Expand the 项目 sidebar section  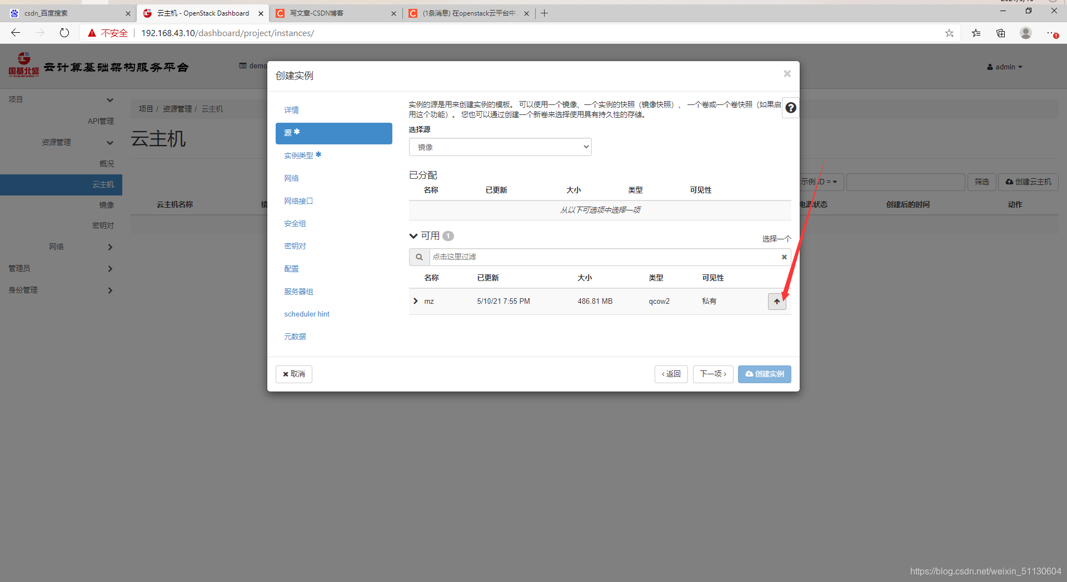[110, 100]
